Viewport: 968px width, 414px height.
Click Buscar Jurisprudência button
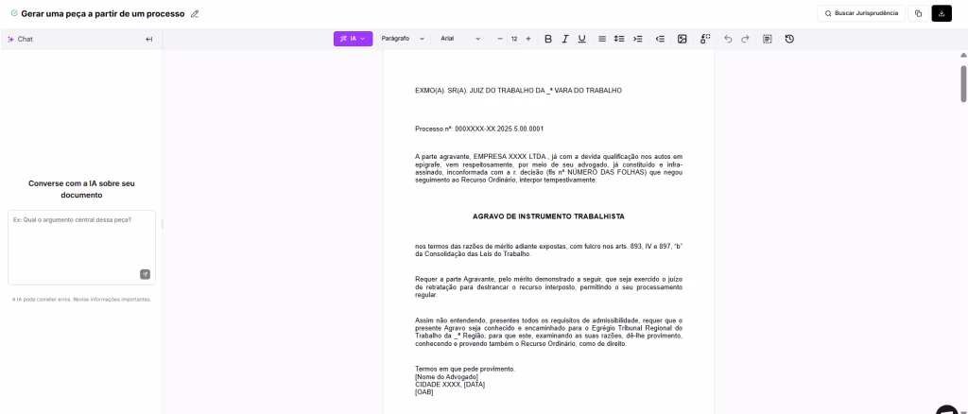tap(861, 13)
